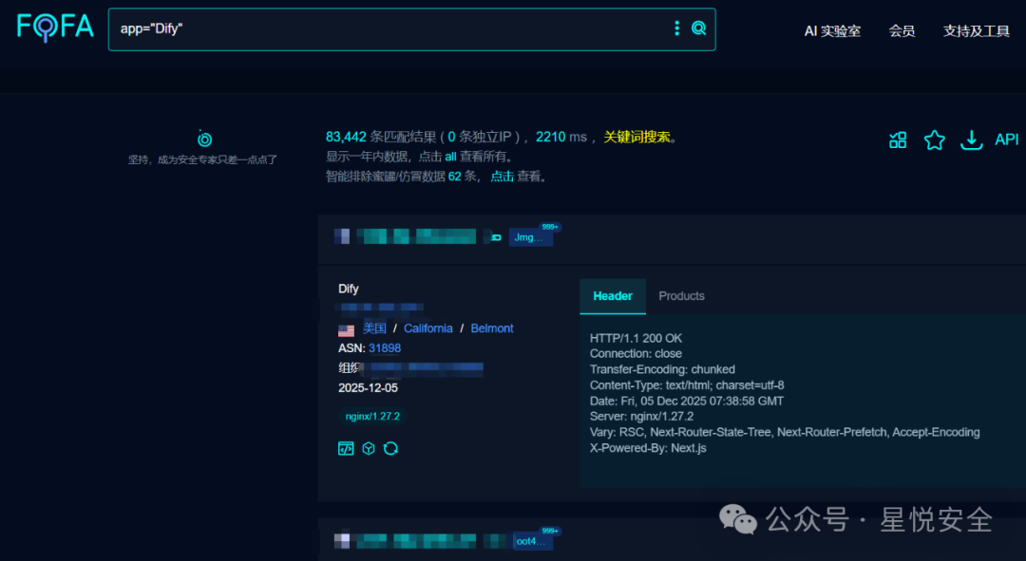Click the 83,442 result count text
This screenshot has width=1026, height=561.
click(346, 137)
